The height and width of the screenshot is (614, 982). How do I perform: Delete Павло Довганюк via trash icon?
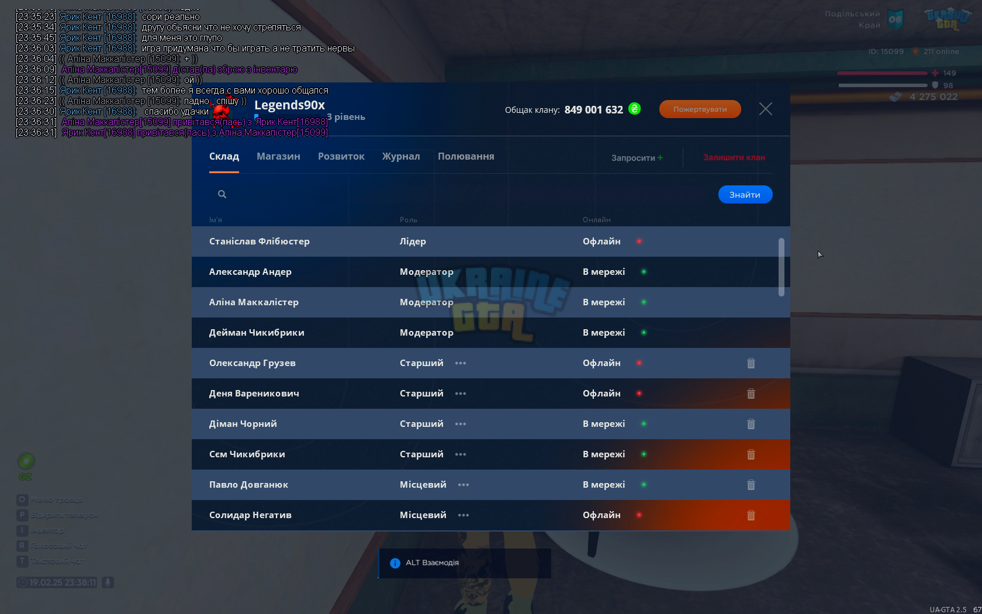click(751, 485)
